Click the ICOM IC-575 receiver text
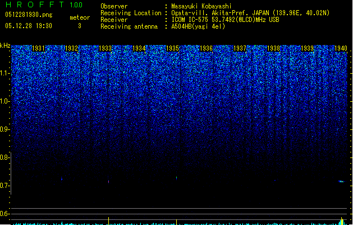The height and width of the screenshot is (225, 353). 225,20
